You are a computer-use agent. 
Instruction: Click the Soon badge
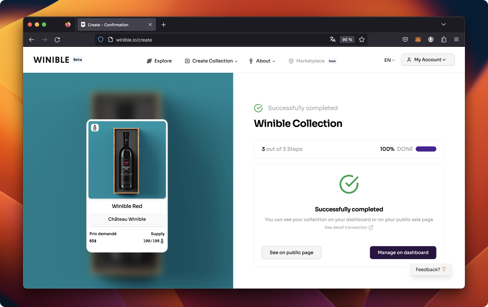(332, 61)
